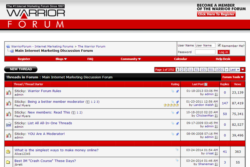Click the tag icon in List All All-In-One Threads row
This screenshot has width=250, height=167.
click(172, 123)
